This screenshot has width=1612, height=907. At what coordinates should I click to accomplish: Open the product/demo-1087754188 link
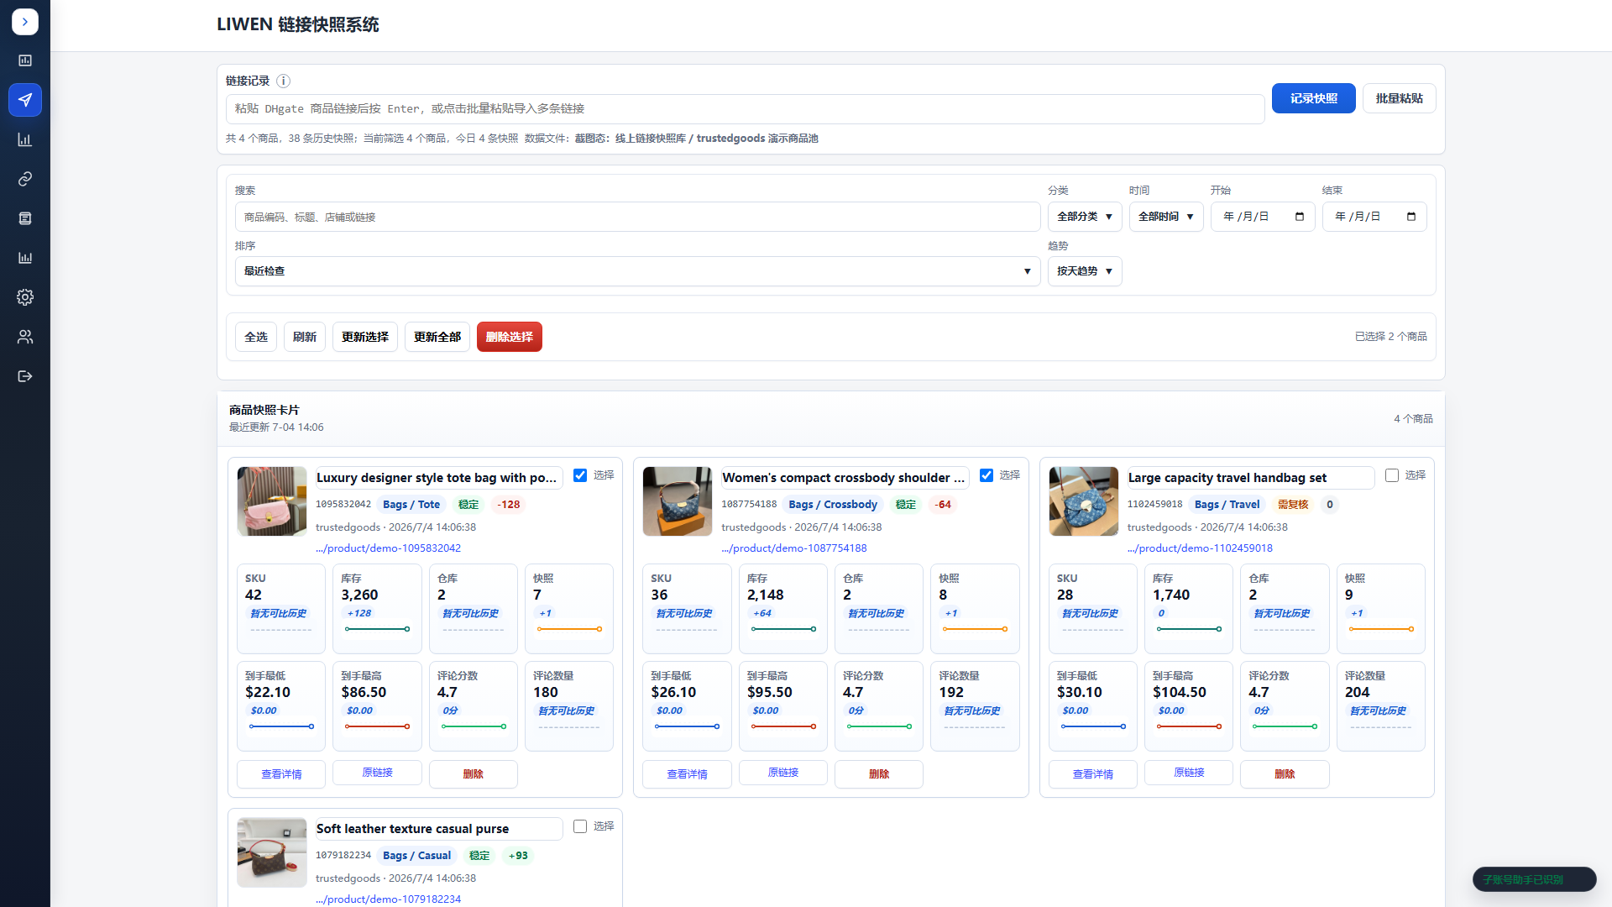click(794, 548)
